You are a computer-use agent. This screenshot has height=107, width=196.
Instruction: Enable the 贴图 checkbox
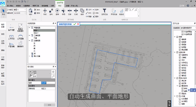coord(180,104)
